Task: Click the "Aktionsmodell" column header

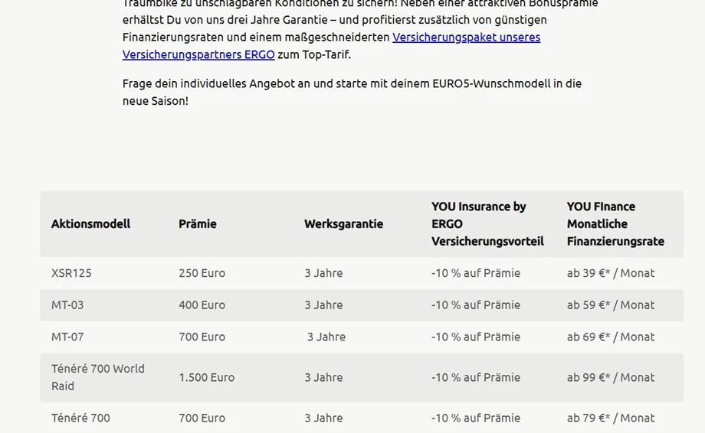Action: (90, 224)
